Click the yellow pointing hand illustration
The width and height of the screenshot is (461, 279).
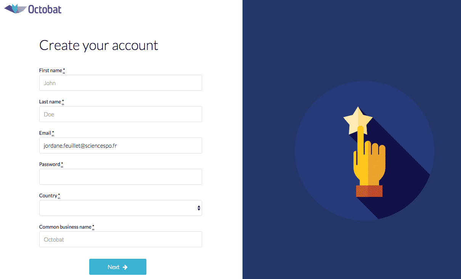(368, 162)
